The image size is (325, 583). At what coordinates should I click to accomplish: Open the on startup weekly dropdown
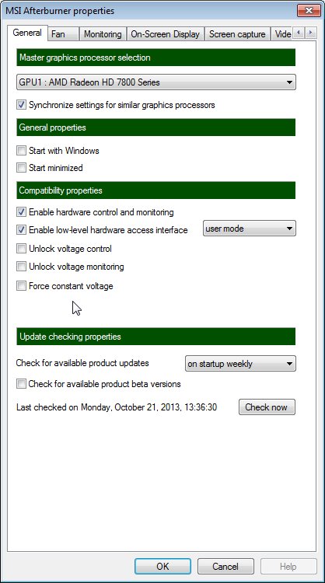coord(240,364)
